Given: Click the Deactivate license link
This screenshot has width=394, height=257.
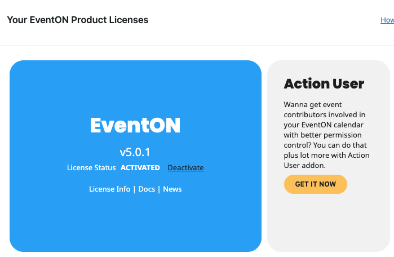Looking at the screenshot, I should [x=185, y=168].
